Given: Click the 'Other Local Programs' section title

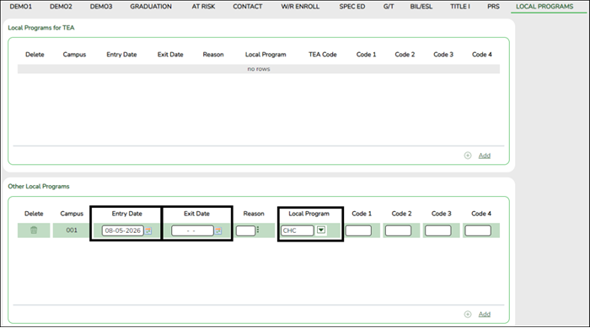Looking at the screenshot, I should click(39, 187).
